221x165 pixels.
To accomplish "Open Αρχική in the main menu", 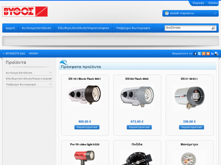I will (10, 28).
